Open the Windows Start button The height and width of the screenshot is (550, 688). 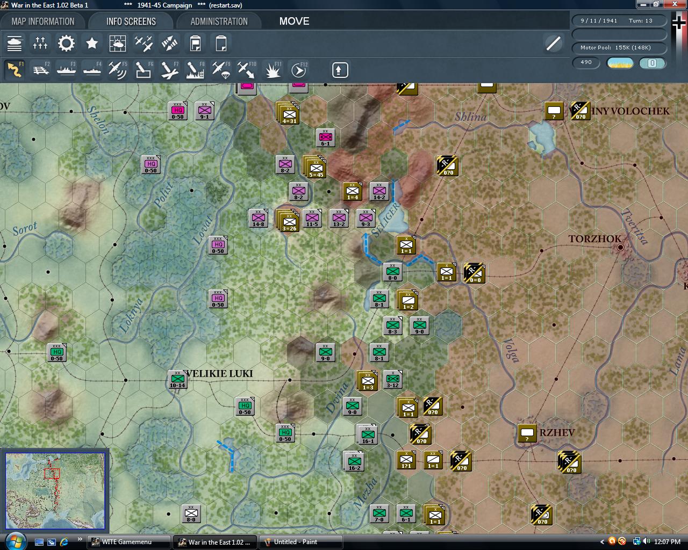coord(15,541)
